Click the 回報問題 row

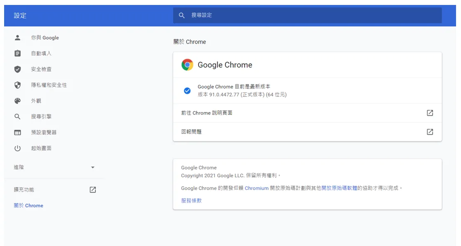pyautogui.click(x=307, y=132)
